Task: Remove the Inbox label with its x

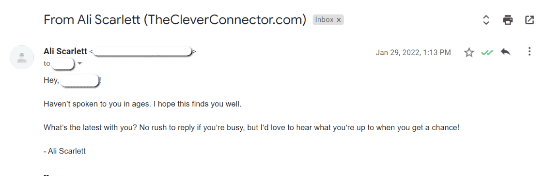Action: pyautogui.click(x=339, y=20)
